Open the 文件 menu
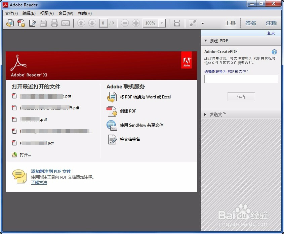Viewport: 284px width, 234px height. [10, 13]
